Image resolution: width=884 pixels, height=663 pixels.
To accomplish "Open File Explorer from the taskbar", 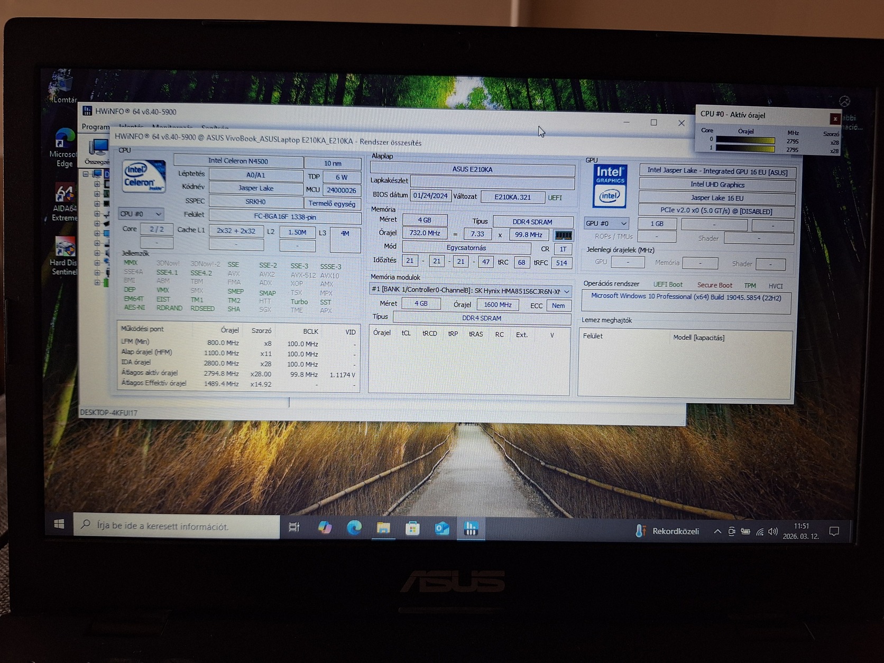I will pos(383,528).
